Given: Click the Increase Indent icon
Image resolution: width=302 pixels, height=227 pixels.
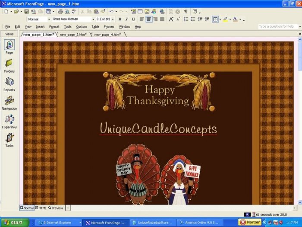Looking at the screenshot, I should [207, 19].
